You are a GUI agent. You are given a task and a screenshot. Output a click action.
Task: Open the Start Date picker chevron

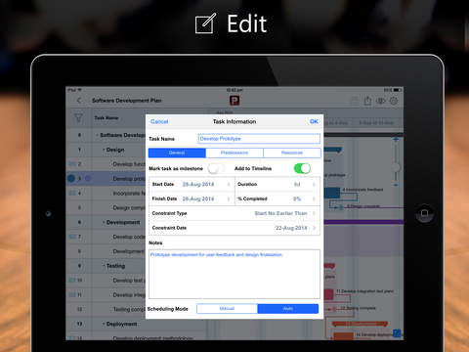(229, 185)
